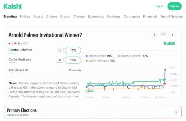Click the Kalshi logo in header
Image resolution: width=186 pixels, height=121 pixels.
click(x=10, y=6)
